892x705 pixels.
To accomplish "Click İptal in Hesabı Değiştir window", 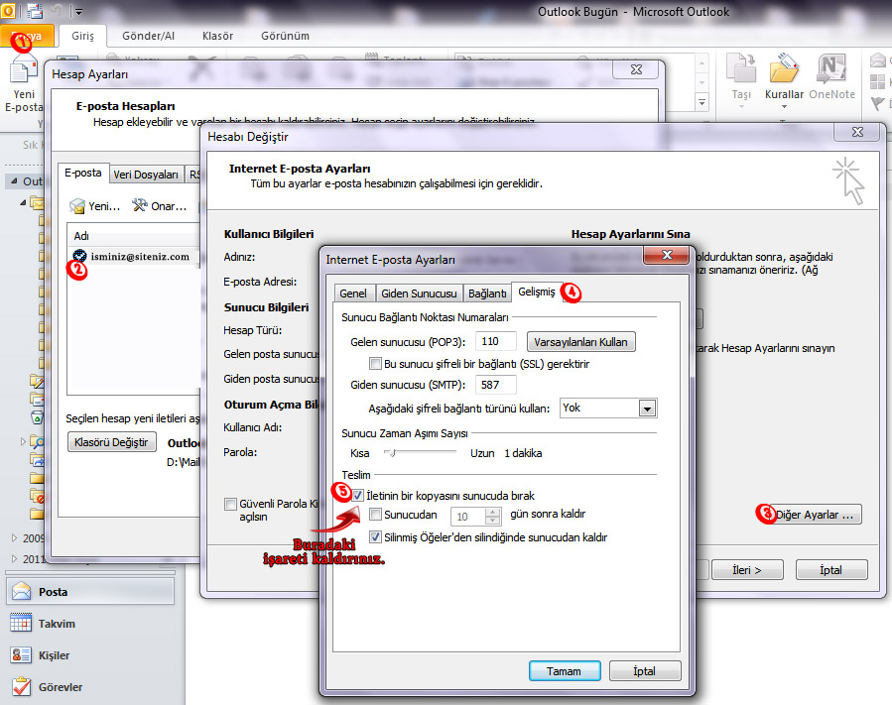I will (x=831, y=570).
